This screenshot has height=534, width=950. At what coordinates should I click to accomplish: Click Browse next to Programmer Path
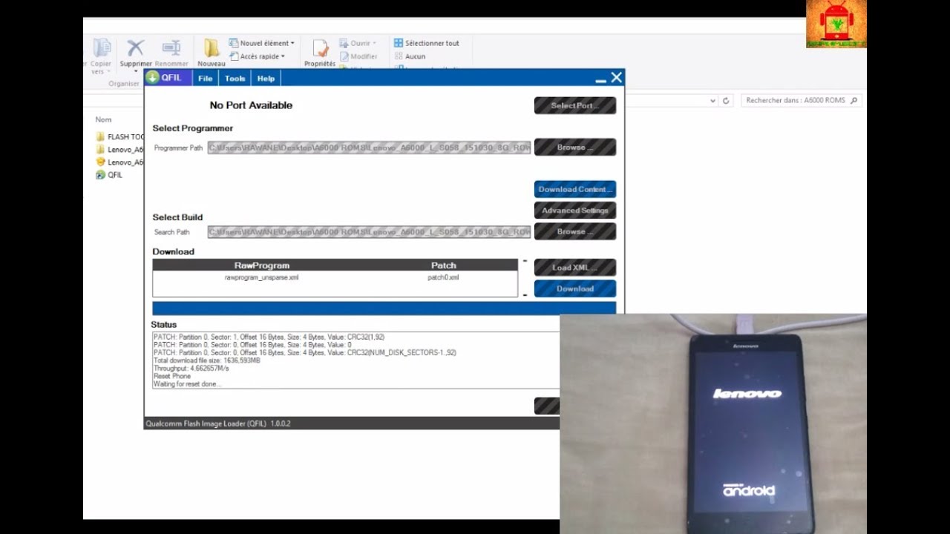tap(575, 147)
